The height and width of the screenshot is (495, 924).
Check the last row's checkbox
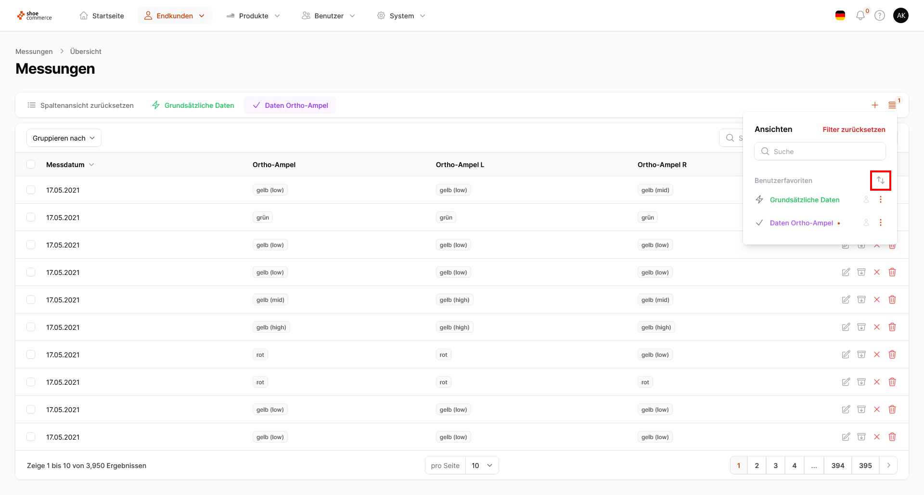[31, 437]
